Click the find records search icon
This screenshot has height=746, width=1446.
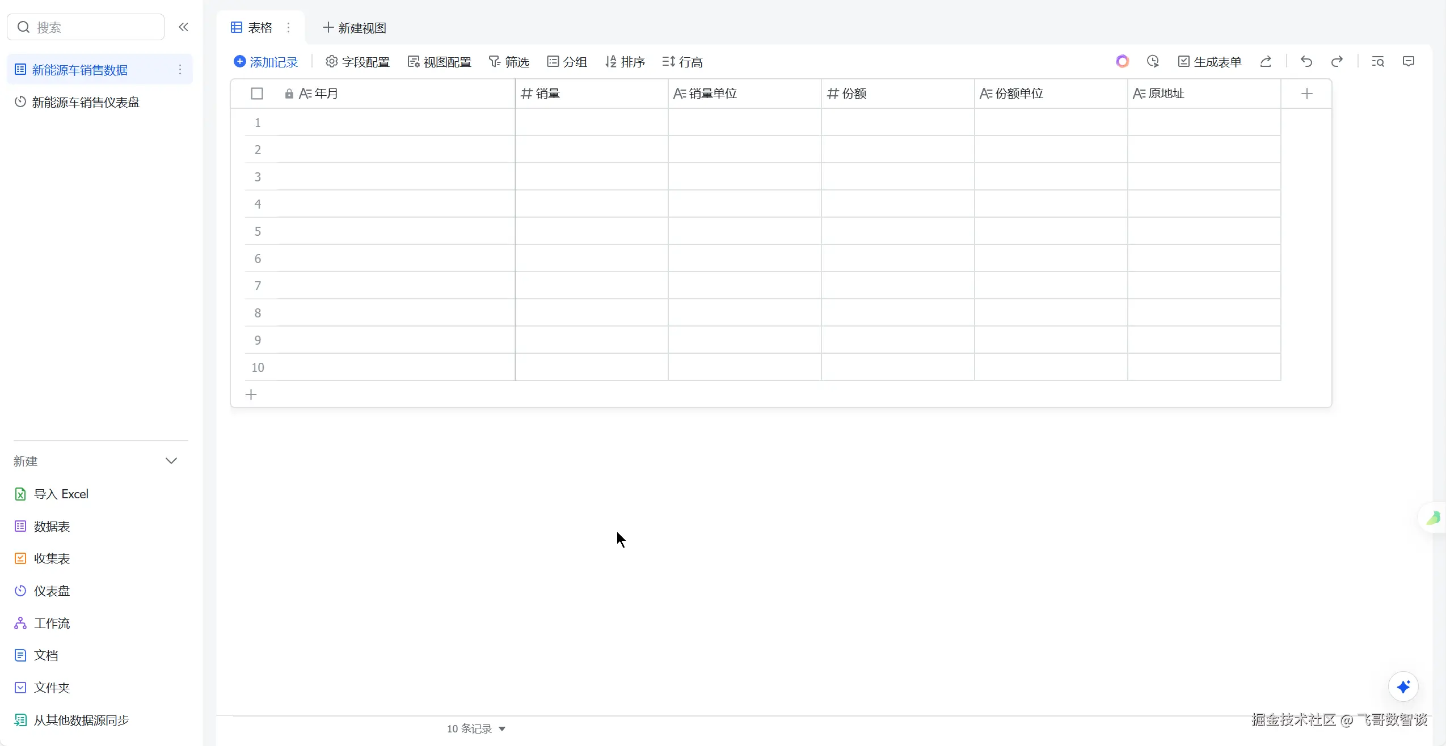tap(1377, 61)
